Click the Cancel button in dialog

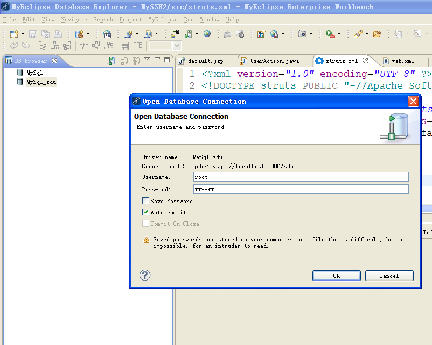pyautogui.click(x=389, y=276)
